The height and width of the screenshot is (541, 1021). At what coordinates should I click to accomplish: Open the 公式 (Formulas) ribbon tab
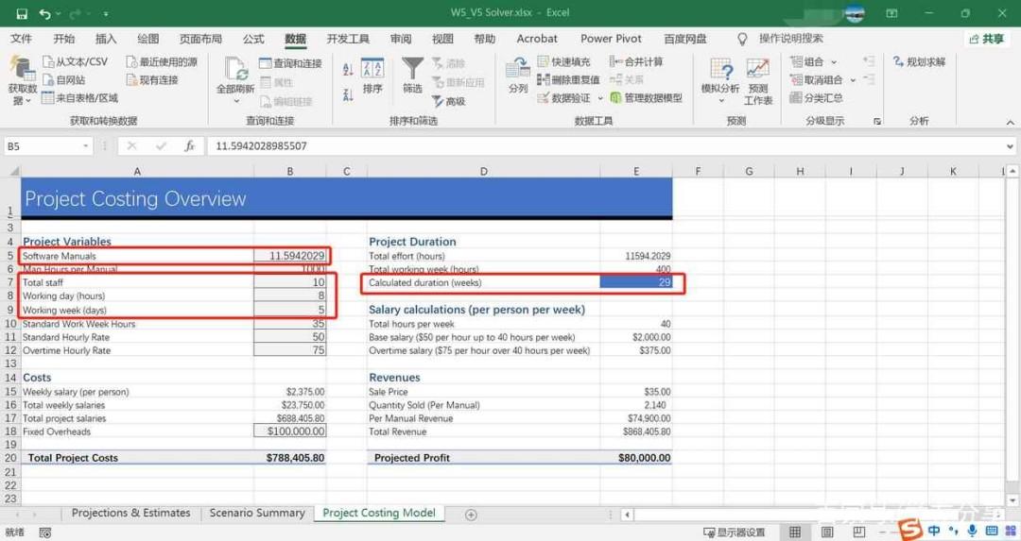point(253,39)
